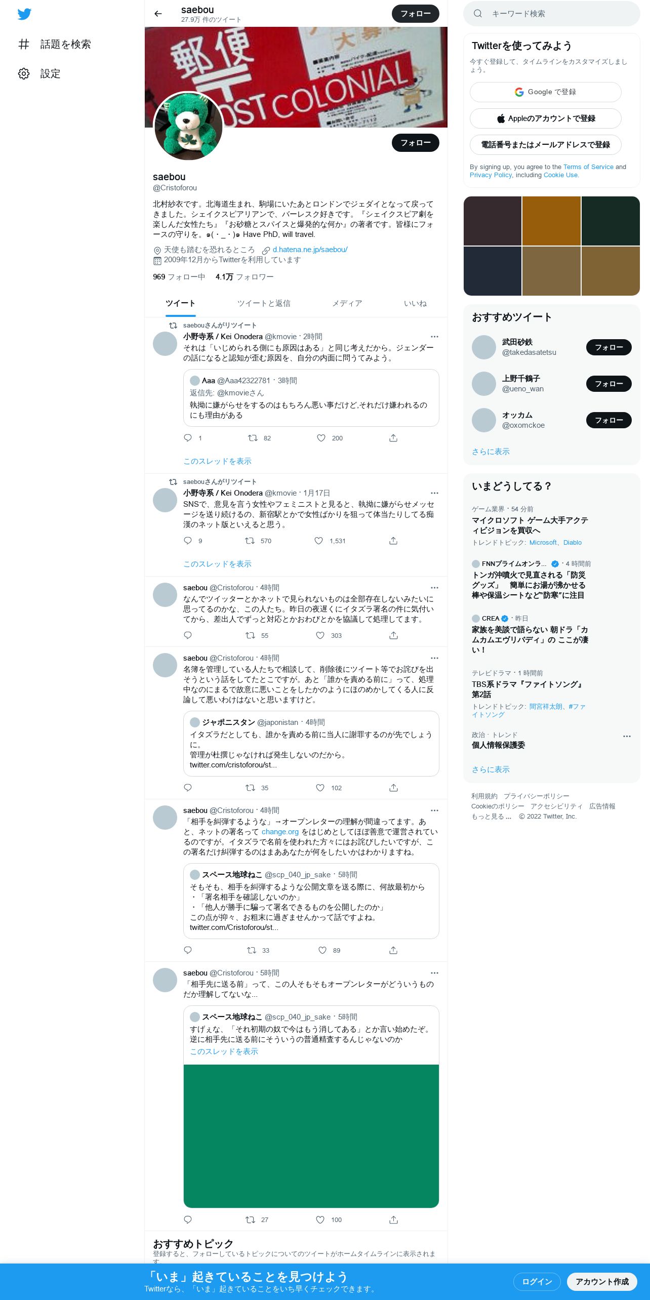Retweet the tweet with 27 retweets
This screenshot has height=1300, width=650.
[x=250, y=1220]
